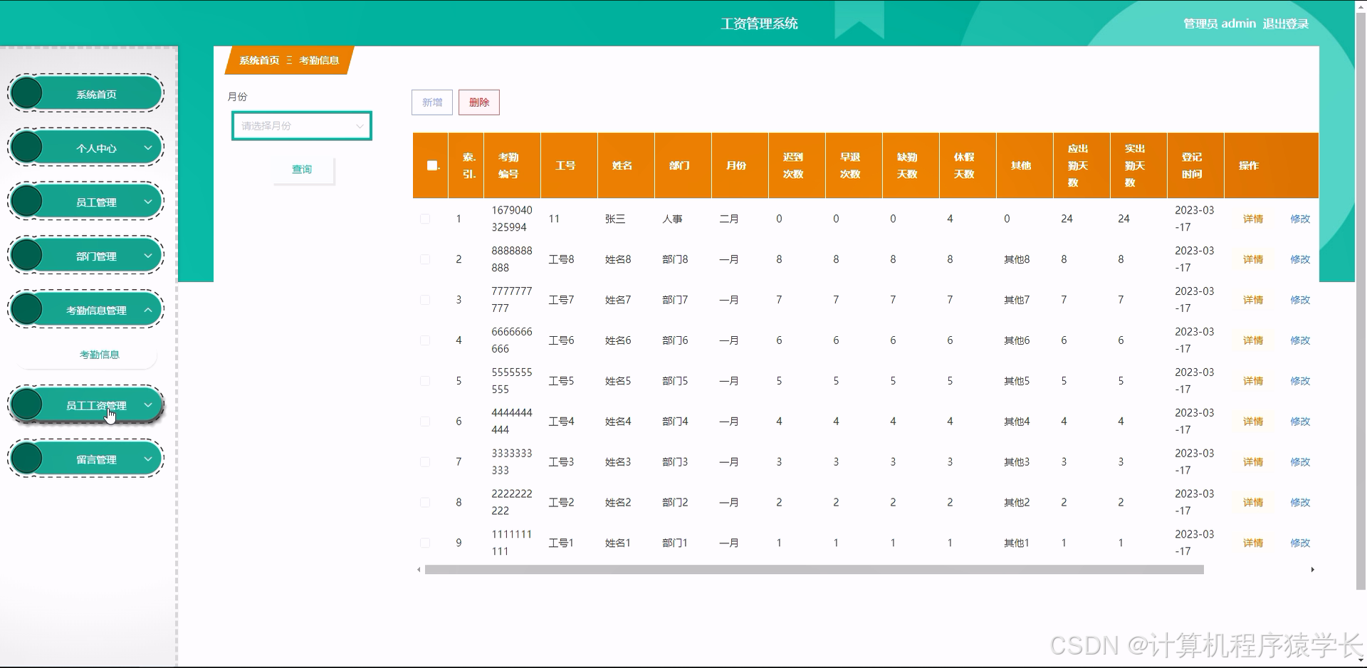Click 修改 for the 张三 row
This screenshot has width=1367, height=668.
[x=1300, y=219]
